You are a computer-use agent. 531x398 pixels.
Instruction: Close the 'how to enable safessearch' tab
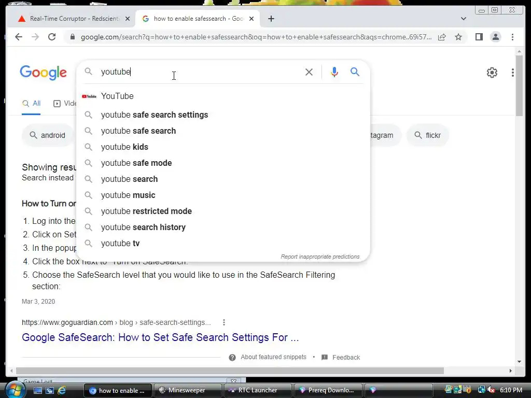click(x=251, y=19)
